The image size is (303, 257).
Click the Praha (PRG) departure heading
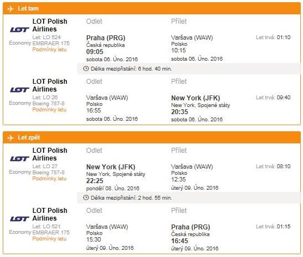[x=106, y=38]
